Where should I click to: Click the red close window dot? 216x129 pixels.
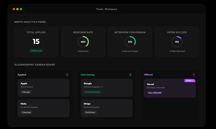(x=14, y=9)
